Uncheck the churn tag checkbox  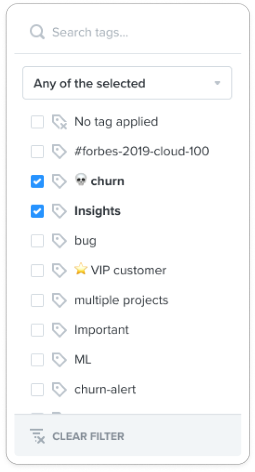point(37,182)
